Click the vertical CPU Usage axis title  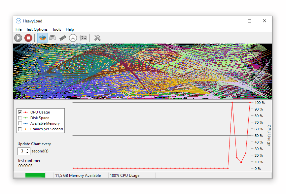269,135
